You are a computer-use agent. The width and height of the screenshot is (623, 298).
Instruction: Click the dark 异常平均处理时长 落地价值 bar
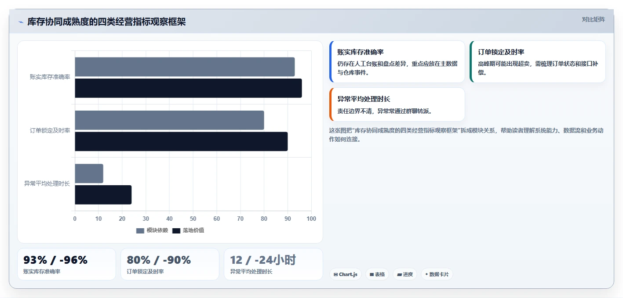click(103, 195)
